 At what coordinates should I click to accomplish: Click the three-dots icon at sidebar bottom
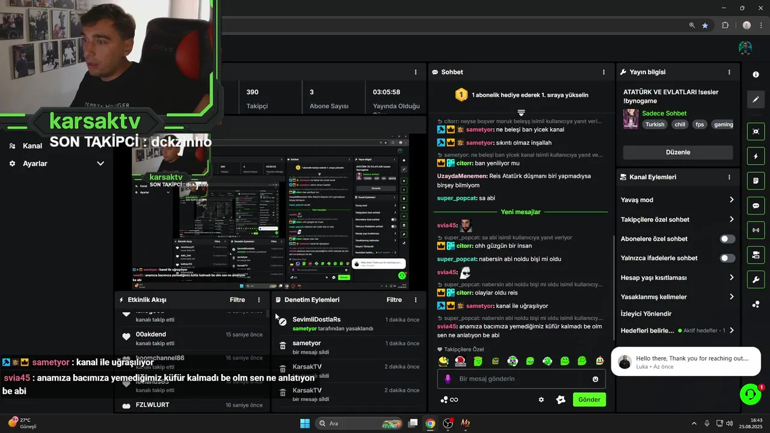[756, 304]
